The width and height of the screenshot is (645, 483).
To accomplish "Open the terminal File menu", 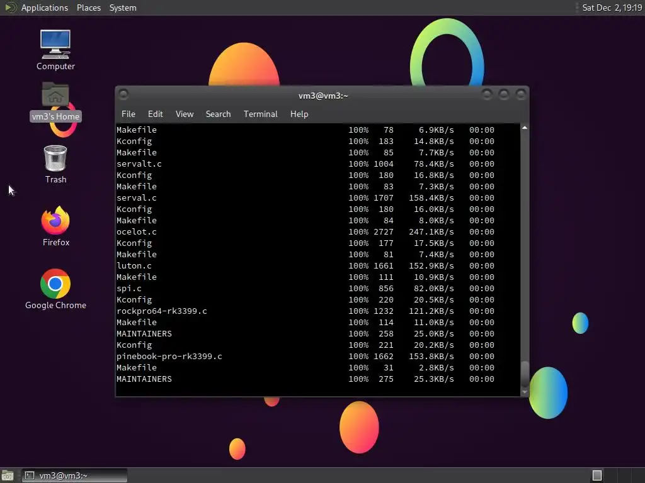I will [x=128, y=114].
